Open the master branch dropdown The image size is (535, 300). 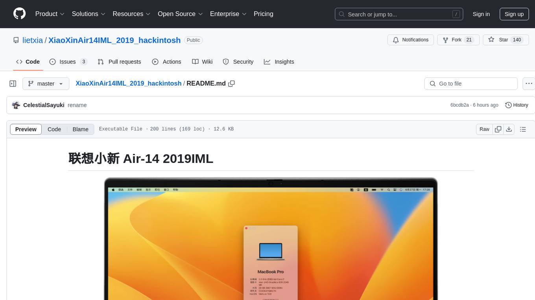(x=46, y=84)
